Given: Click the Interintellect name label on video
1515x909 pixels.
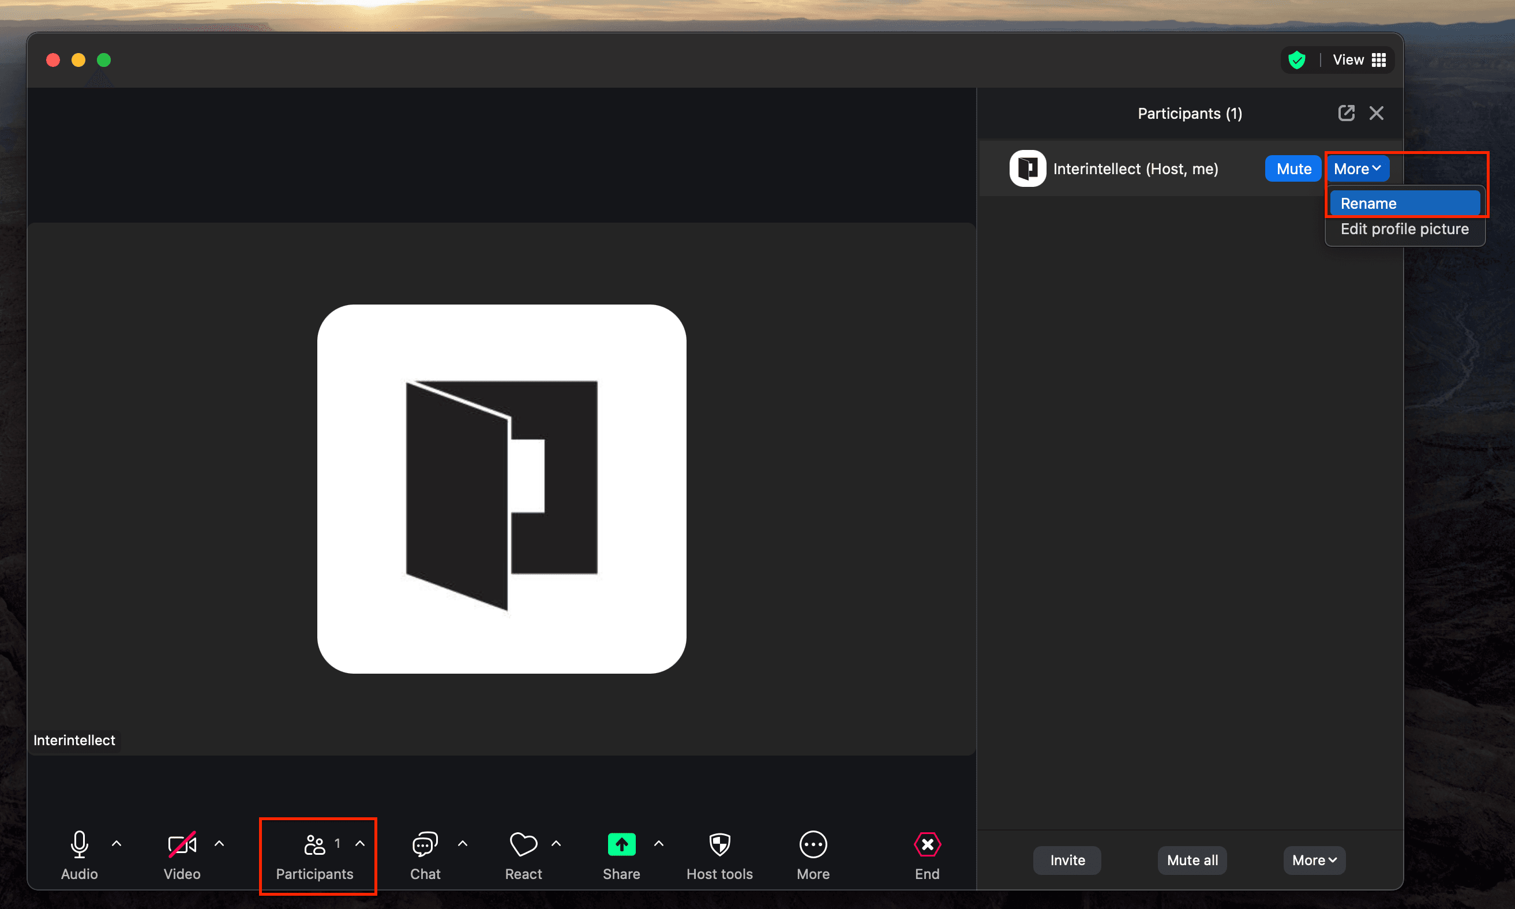Looking at the screenshot, I should click(x=74, y=741).
